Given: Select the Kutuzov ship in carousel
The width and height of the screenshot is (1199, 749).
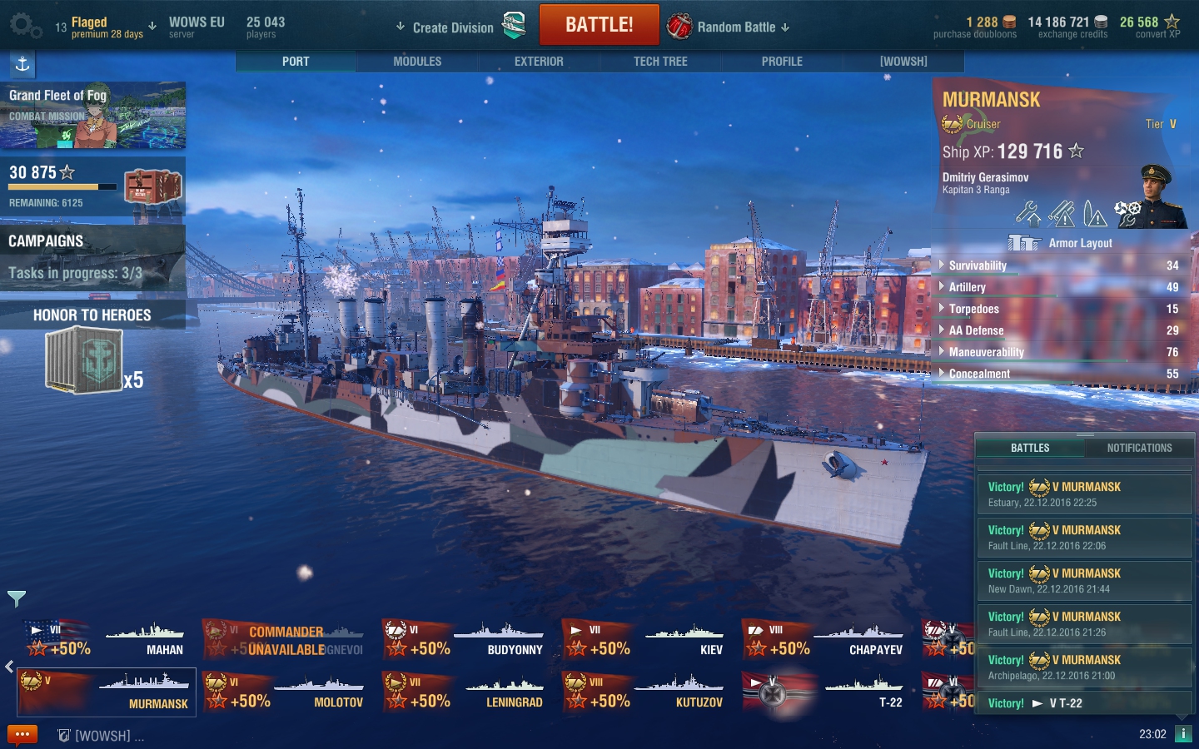Looking at the screenshot, I should coord(646,692).
